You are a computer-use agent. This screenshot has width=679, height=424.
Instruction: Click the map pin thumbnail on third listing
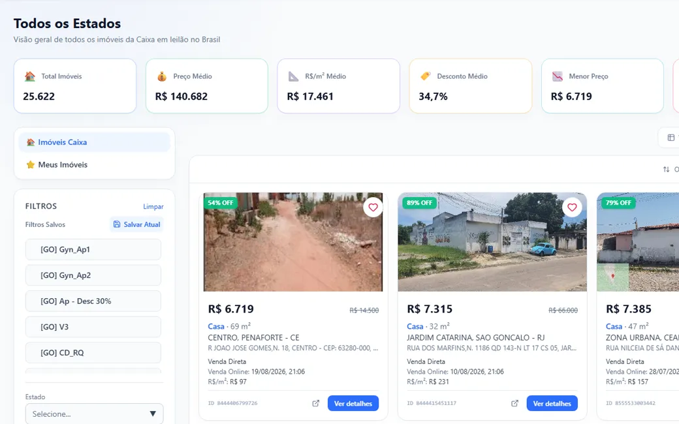click(x=612, y=277)
